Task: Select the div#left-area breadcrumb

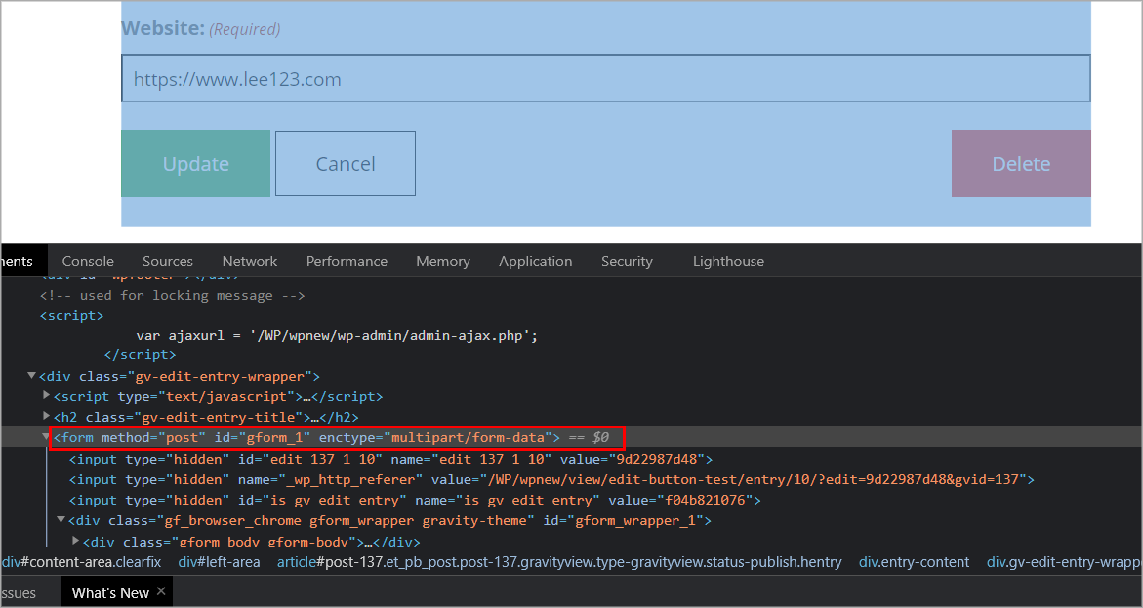Action: tap(219, 562)
